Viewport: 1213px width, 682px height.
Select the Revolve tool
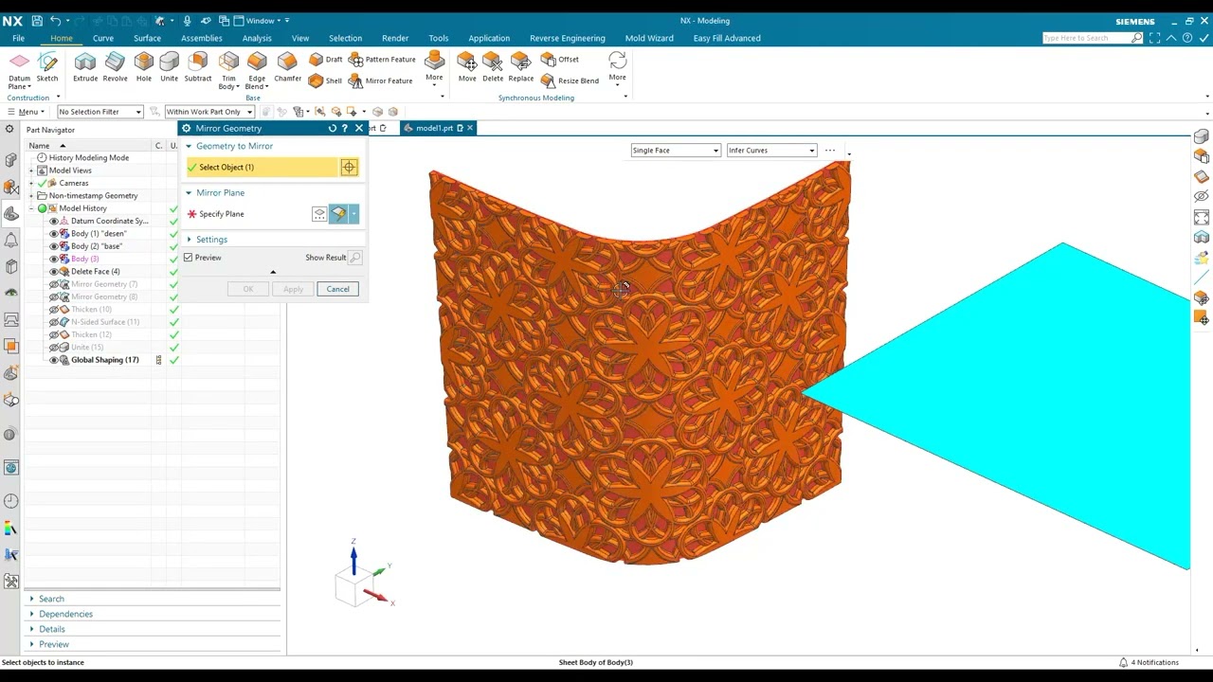tap(115, 67)
